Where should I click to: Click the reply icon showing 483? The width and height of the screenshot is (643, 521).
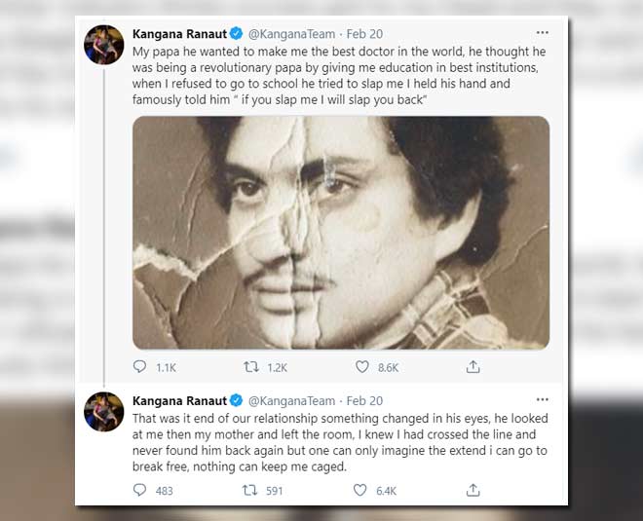pyautogui.click(x=140, y=490)
